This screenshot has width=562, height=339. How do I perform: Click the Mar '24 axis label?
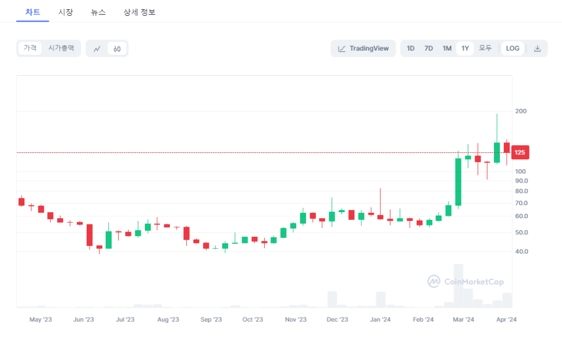tap(464, 319)
